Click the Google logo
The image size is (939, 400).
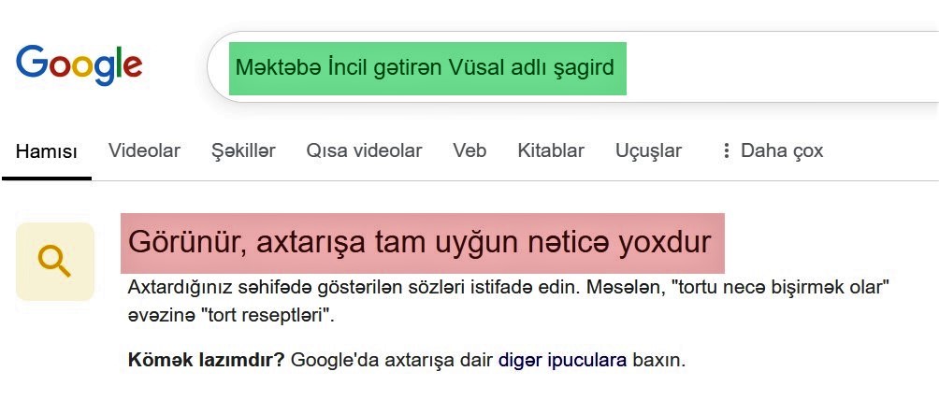[x=79, y=65]
